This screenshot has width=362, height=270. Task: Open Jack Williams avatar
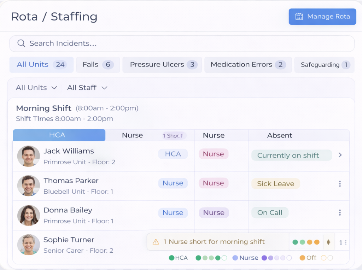(28, 156)
